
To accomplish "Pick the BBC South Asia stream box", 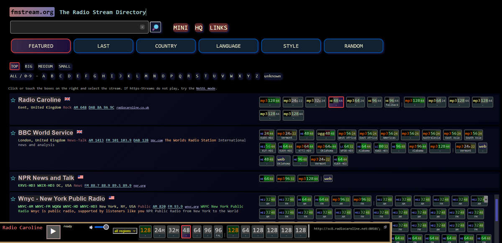I will pyautogui.click(x=474, y=135).
